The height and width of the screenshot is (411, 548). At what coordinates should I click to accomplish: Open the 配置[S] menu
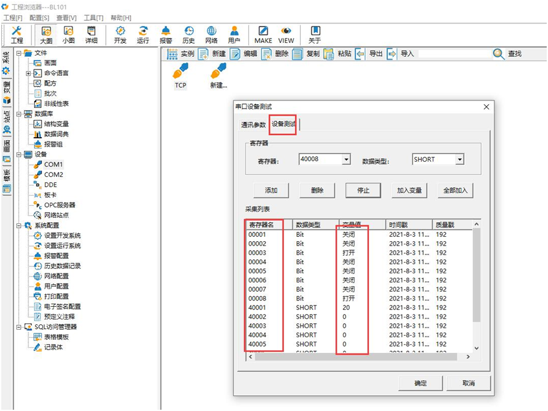39,18
